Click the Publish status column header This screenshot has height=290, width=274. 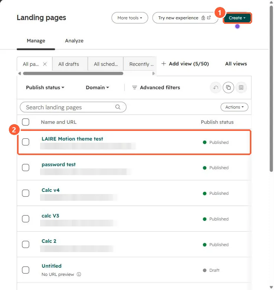tap(217, 122)
